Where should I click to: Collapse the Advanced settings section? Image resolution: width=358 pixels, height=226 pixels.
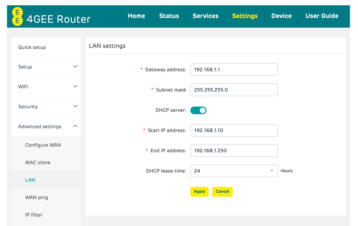(x=46, y=126)
